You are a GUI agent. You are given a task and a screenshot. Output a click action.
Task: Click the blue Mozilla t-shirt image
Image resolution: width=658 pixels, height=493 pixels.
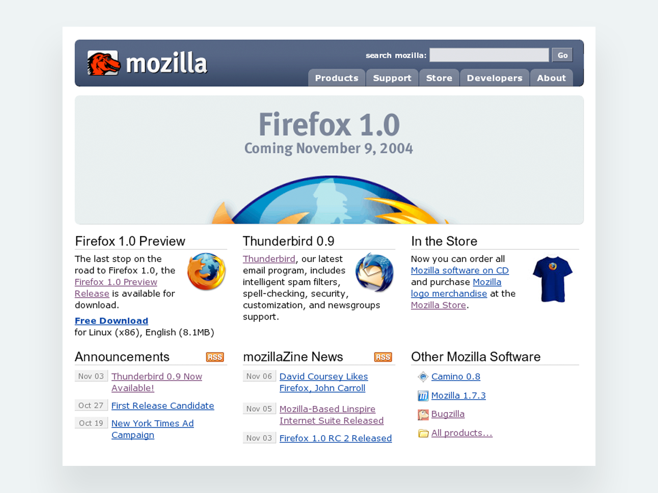coord(552,279)
